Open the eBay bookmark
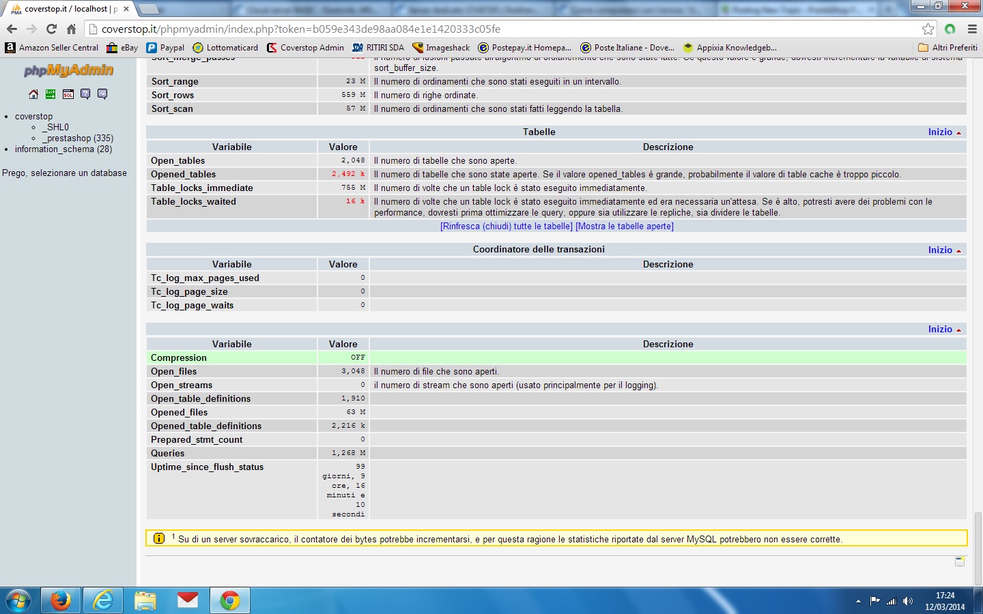This screenshot has width=983, height=614. click(123, 48)
